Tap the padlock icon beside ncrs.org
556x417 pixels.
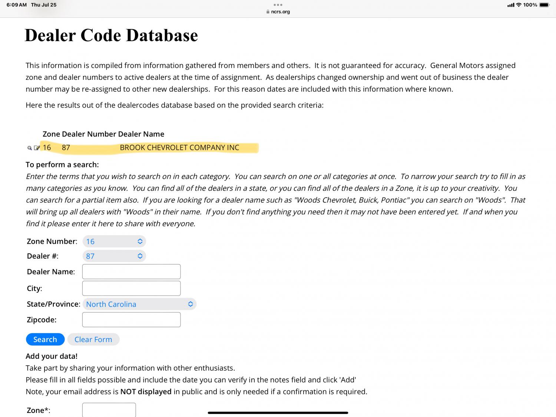268,12
